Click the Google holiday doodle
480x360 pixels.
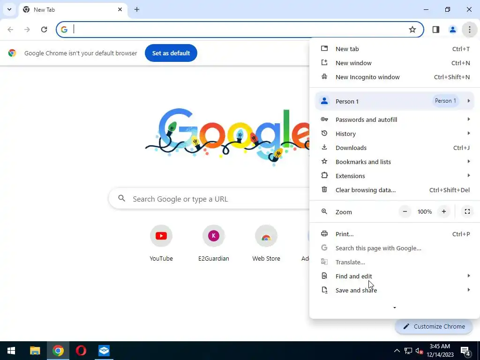227,136
